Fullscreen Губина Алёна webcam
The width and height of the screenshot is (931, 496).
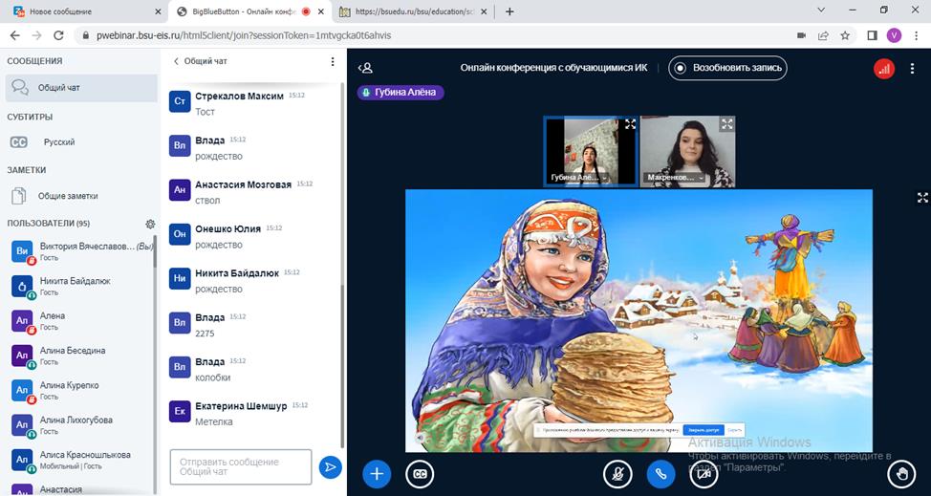(630, 124)
